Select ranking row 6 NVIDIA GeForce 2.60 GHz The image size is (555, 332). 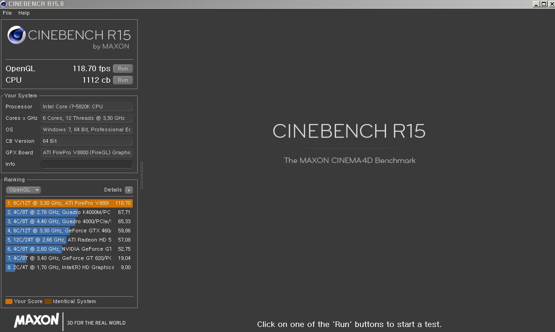69,249
